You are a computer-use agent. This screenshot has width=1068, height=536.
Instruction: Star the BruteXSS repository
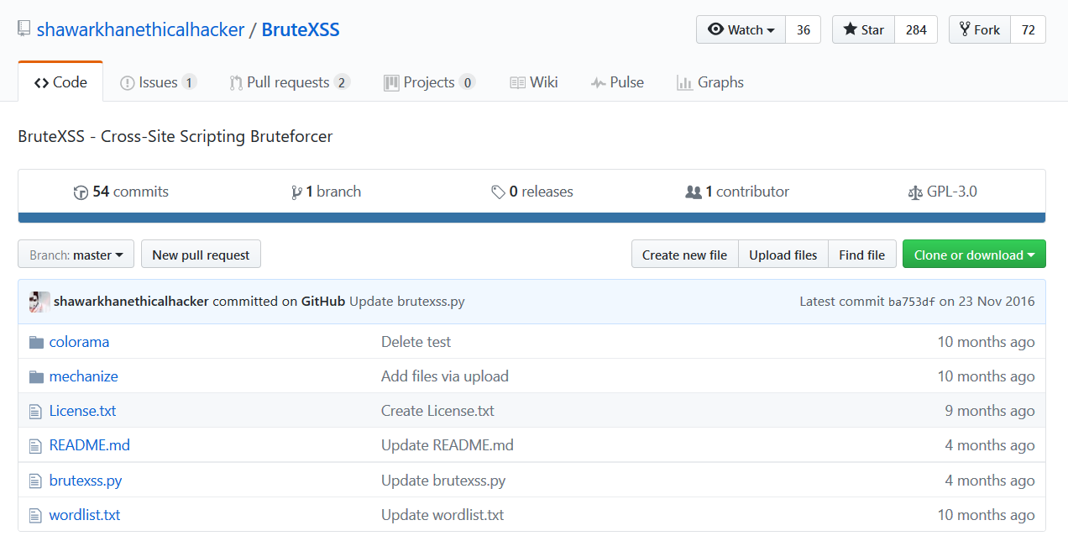pyautogui.click(x=863, y=29)
